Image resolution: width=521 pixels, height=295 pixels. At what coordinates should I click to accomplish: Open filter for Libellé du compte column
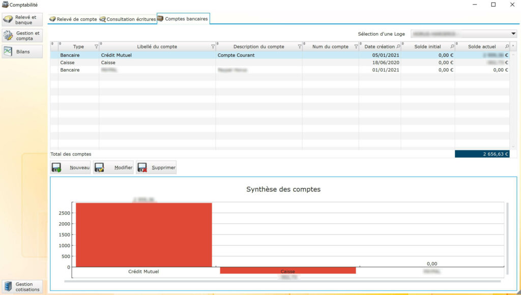(x=213, y=47)
